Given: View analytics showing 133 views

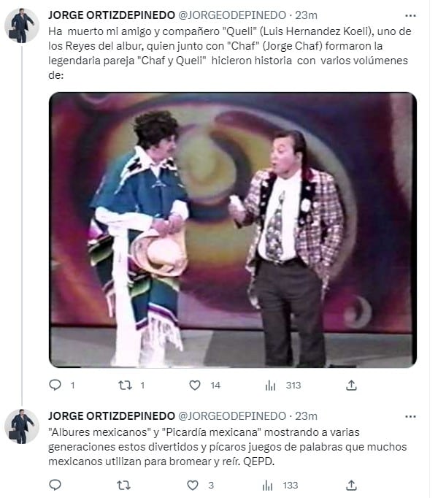Looking at the screenshot, I should tap(271, 485).
